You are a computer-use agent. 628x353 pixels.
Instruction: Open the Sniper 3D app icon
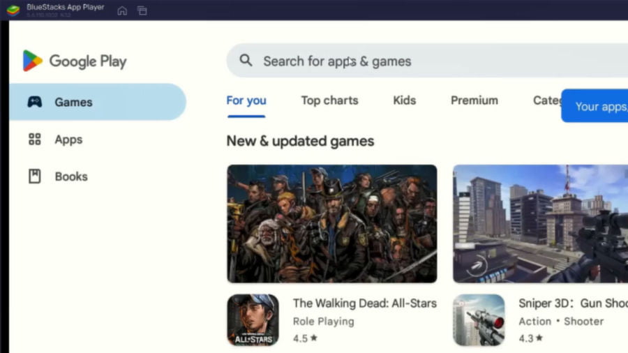click(479, 320)
